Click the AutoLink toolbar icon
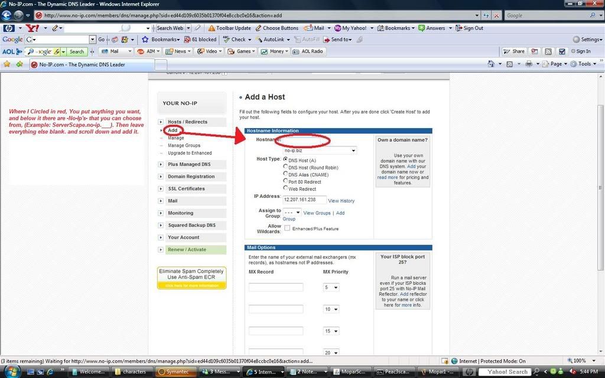This screenshot has width=605, height=378. [259, 40]
